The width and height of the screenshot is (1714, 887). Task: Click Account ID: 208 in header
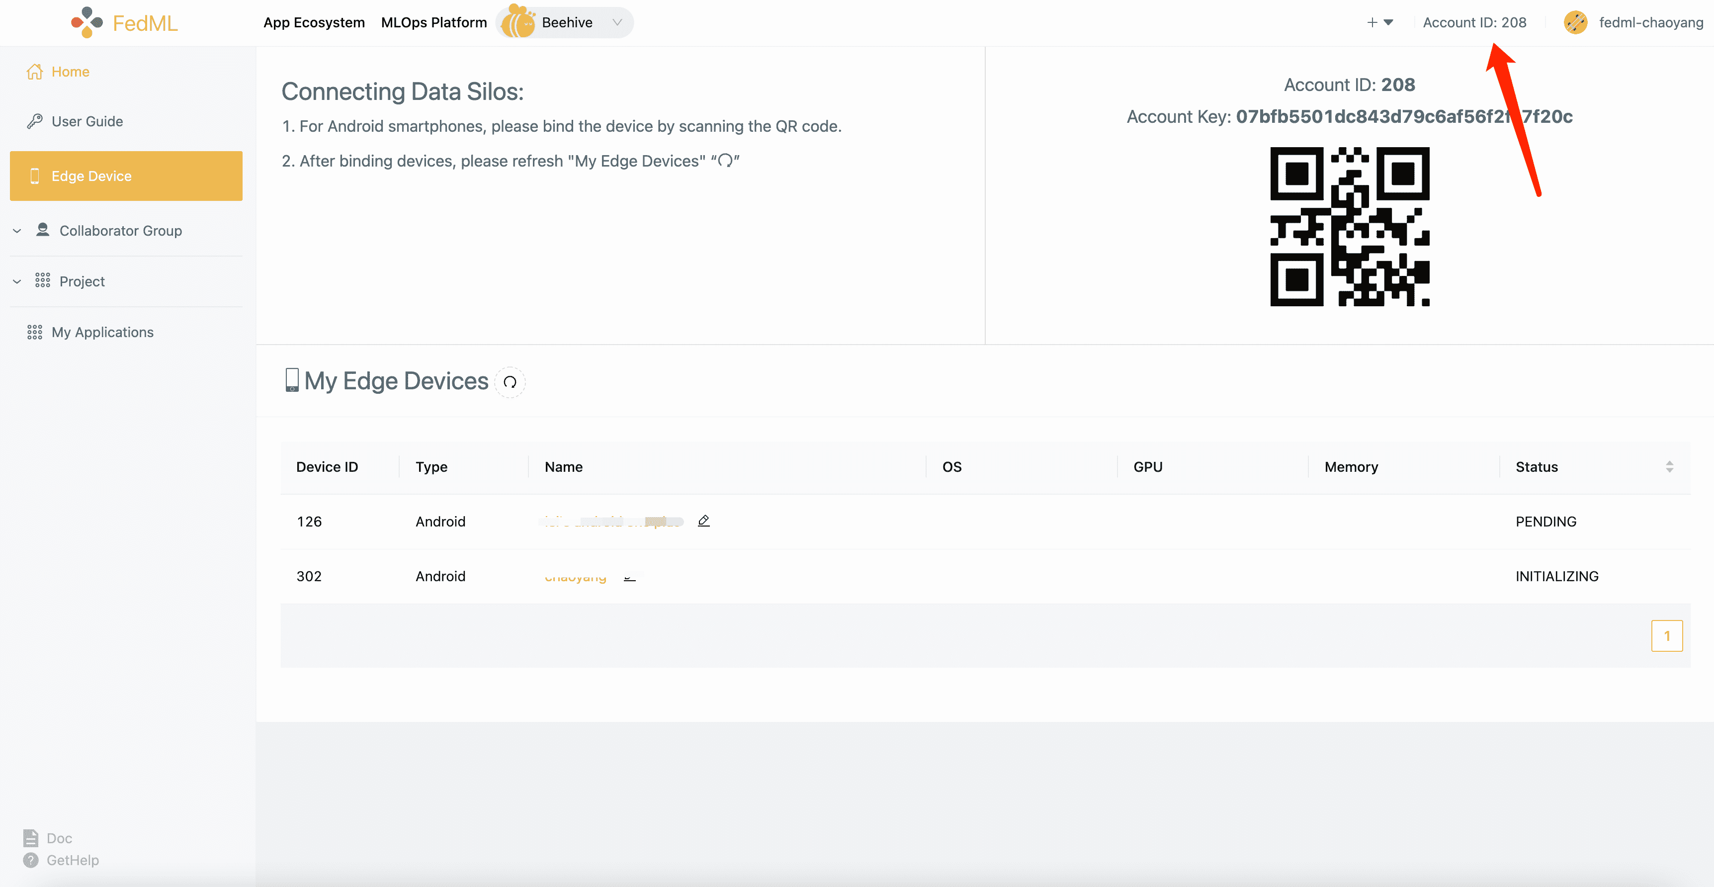(x=1474, y=23)
